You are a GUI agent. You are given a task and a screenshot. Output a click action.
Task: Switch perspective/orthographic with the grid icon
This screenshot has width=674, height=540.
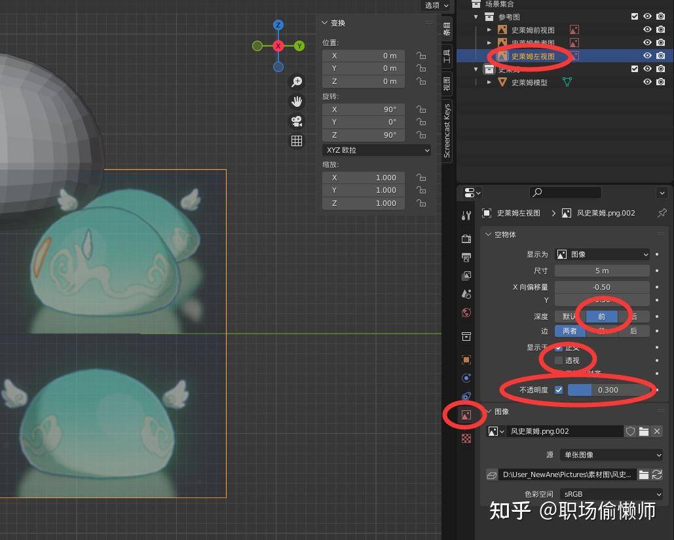297,141
